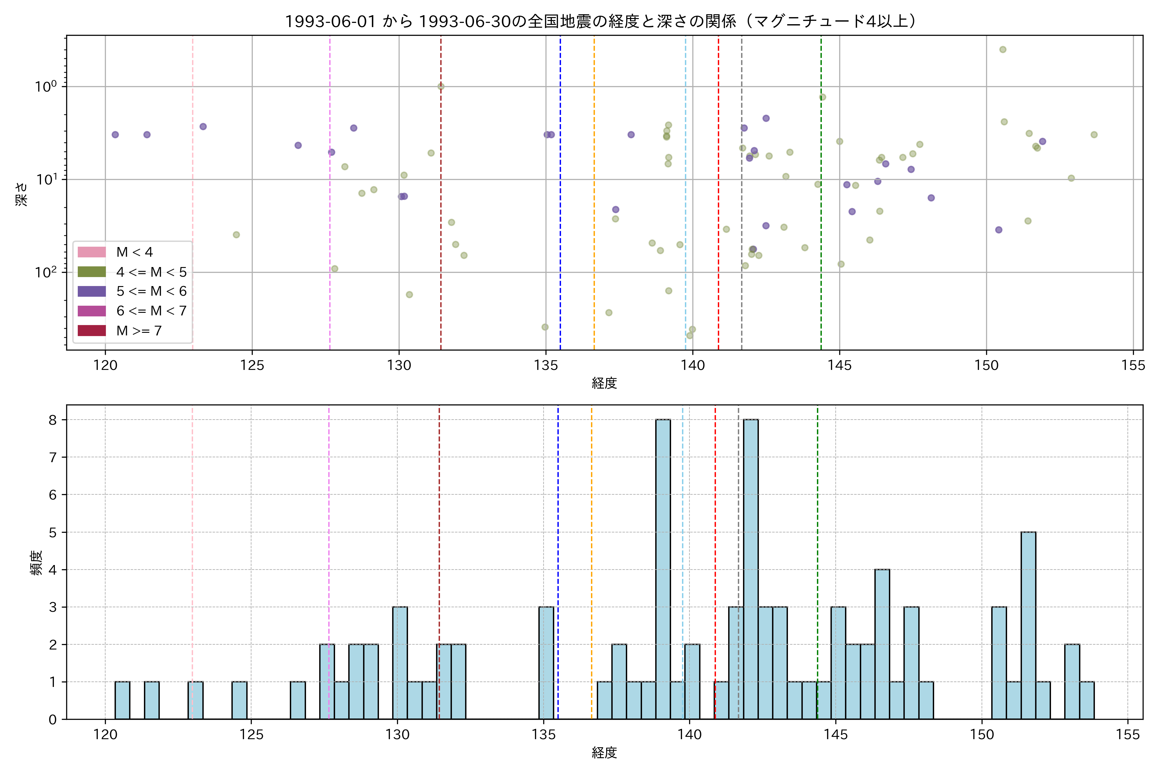Click the tallest histogram bar near 139

663,569
